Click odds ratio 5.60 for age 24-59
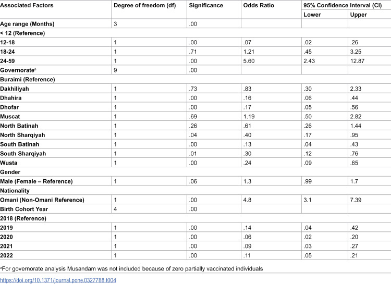Viewport: 391px width, 284px height. tap(249, 61)
